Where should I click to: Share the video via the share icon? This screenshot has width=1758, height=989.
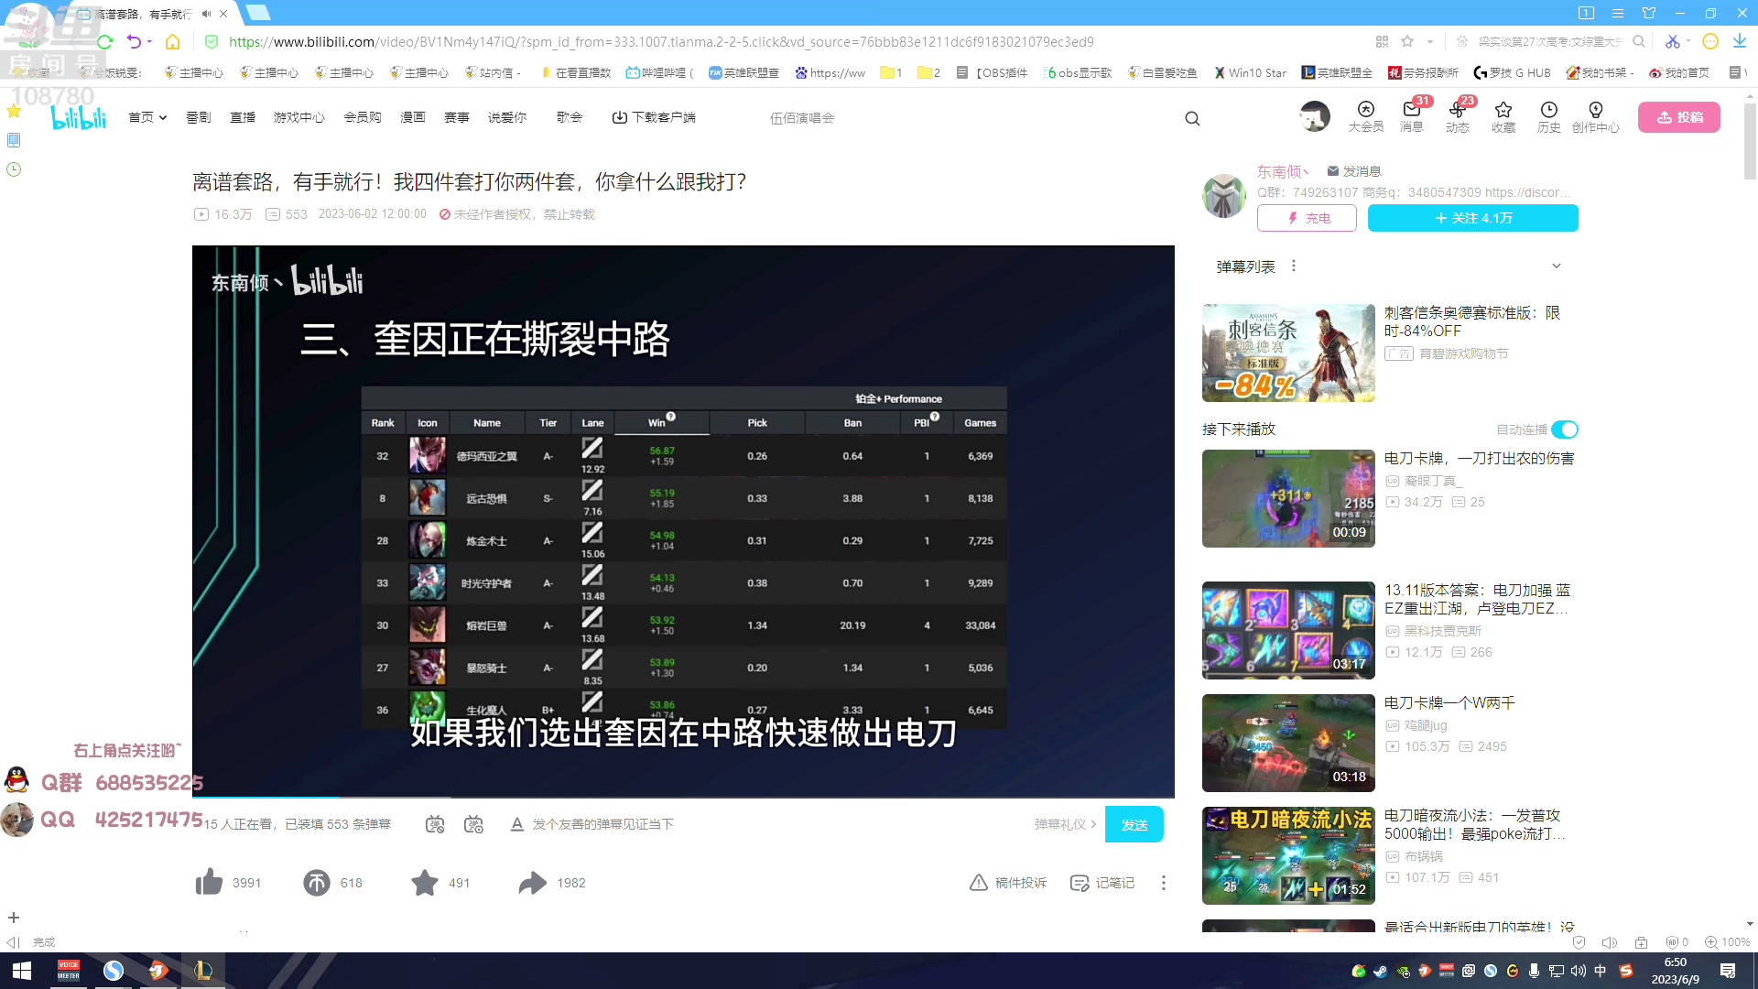click(x=531, y=882)
